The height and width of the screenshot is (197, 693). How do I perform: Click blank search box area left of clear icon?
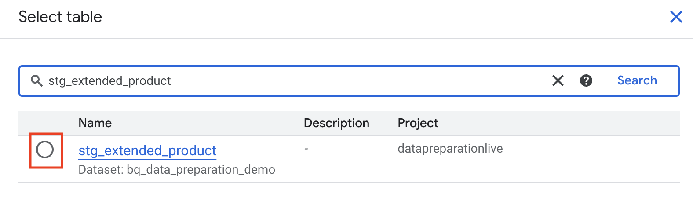pyautogui.click(x=352, y=81)
